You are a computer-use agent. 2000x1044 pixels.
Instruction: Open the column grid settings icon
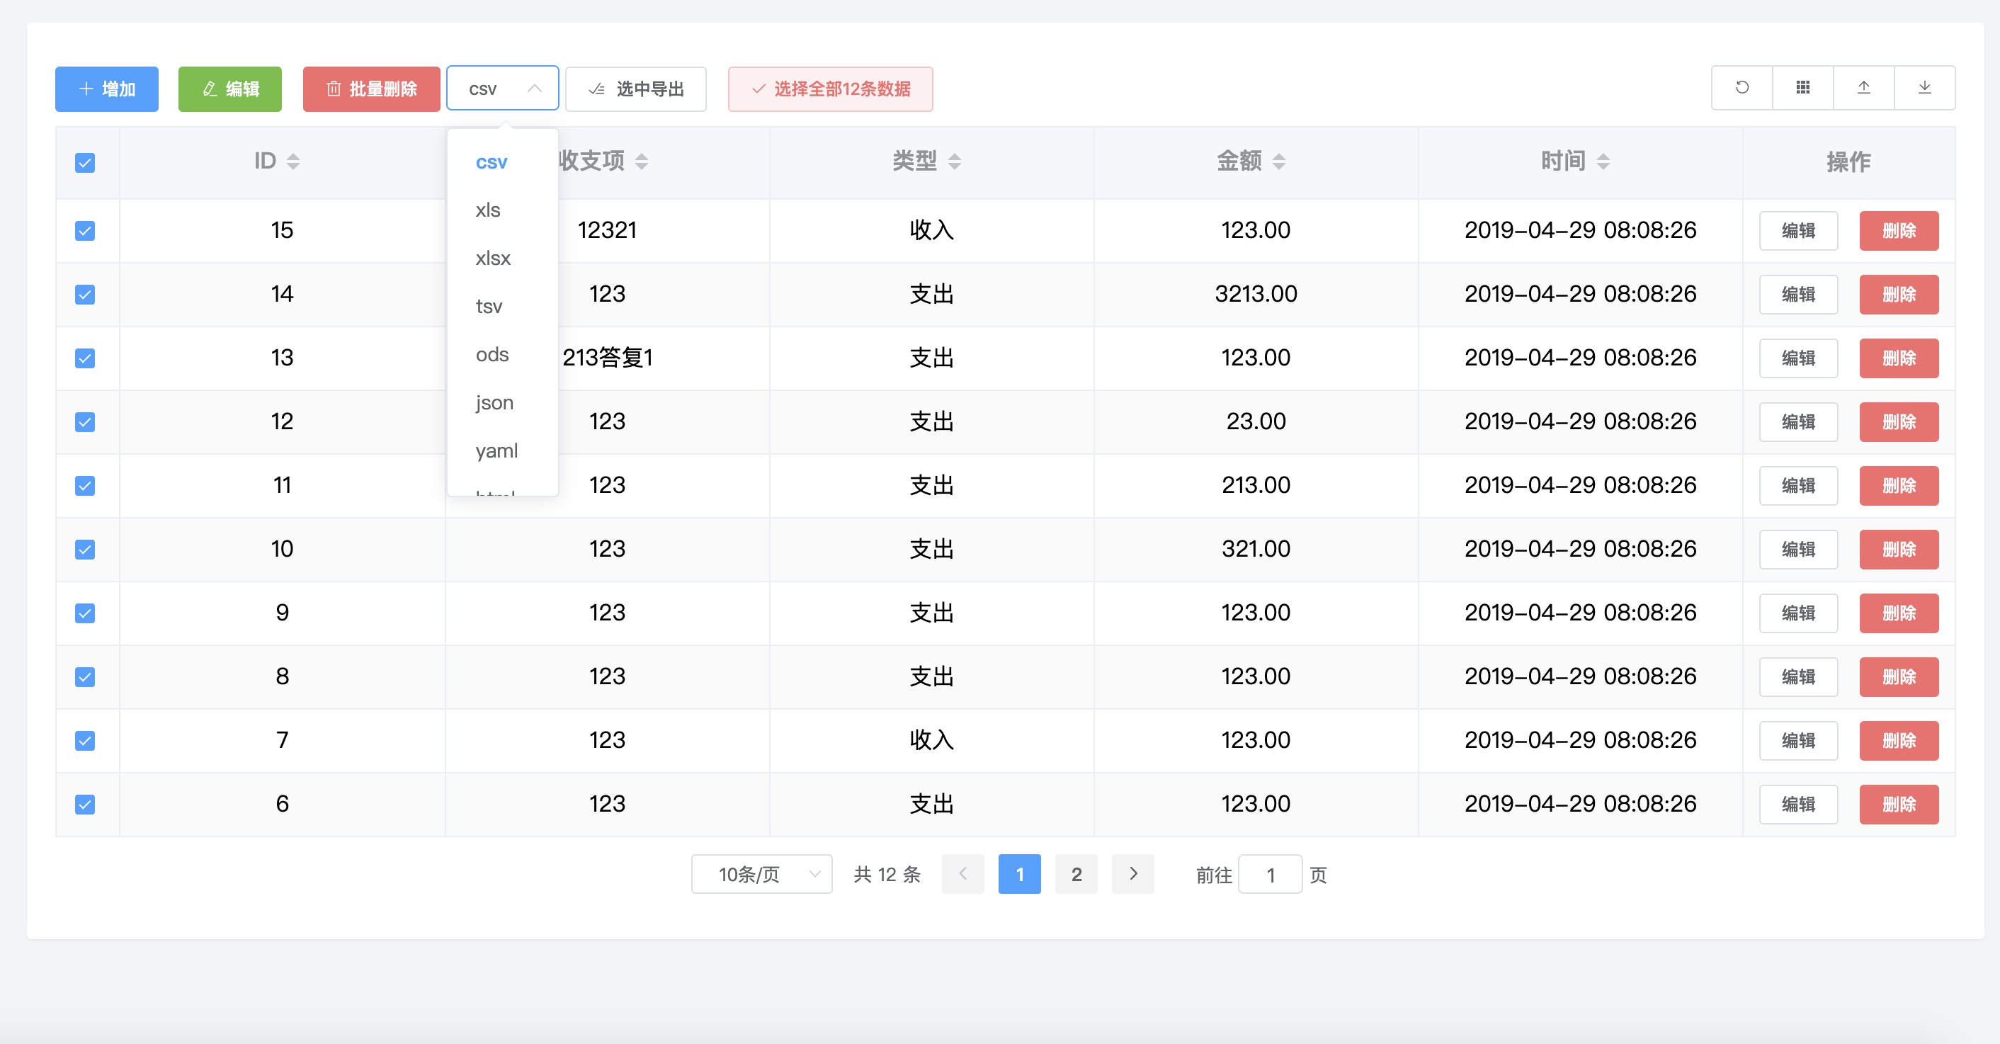click(1803, 88)
